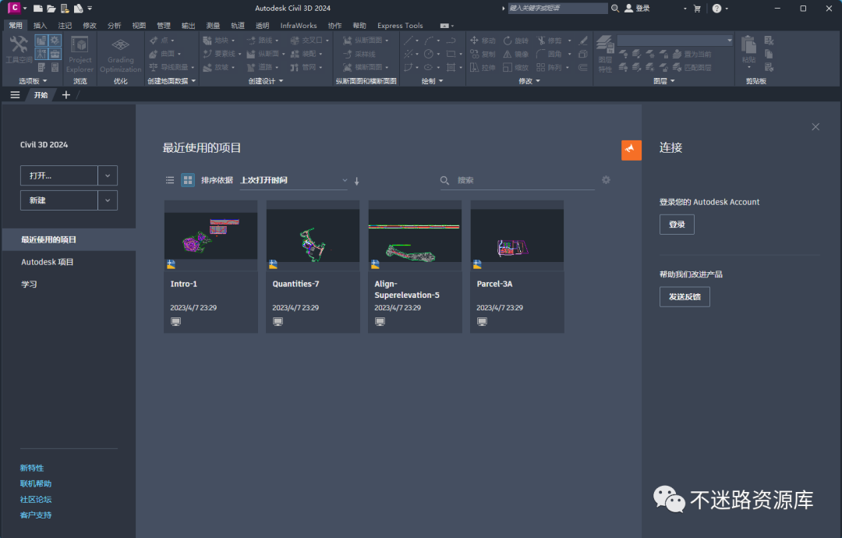Expand the 新建 button dropdown arrow
The height and width of the screenshot is (538, 842).
coord(108,200)
